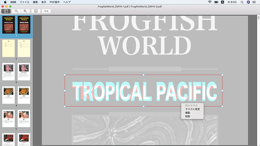Select page 5 left thumbnail
The image size is (260, 146).
[x=8, y=118]
